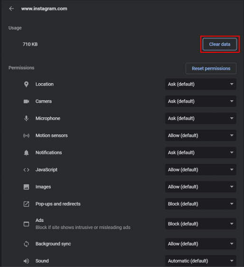Open the Location permission dropdown
Viewport: 244px width, 267px height.
point(201,84)
